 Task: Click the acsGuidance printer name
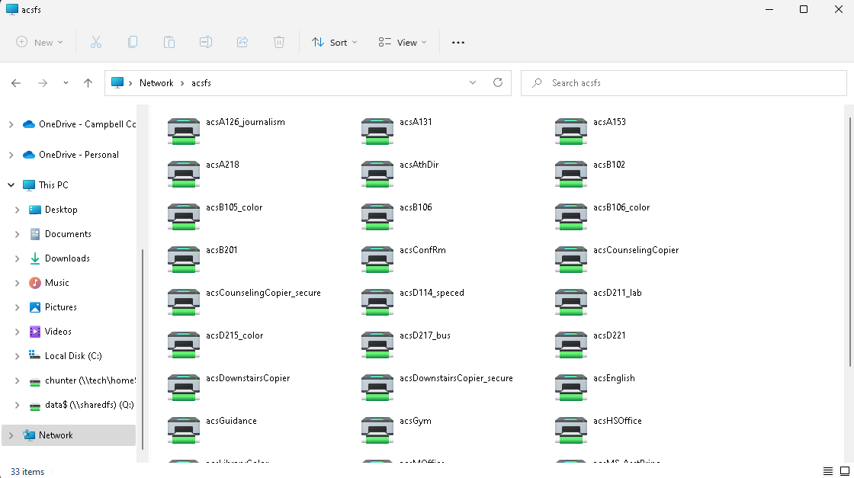coord(231,421)
